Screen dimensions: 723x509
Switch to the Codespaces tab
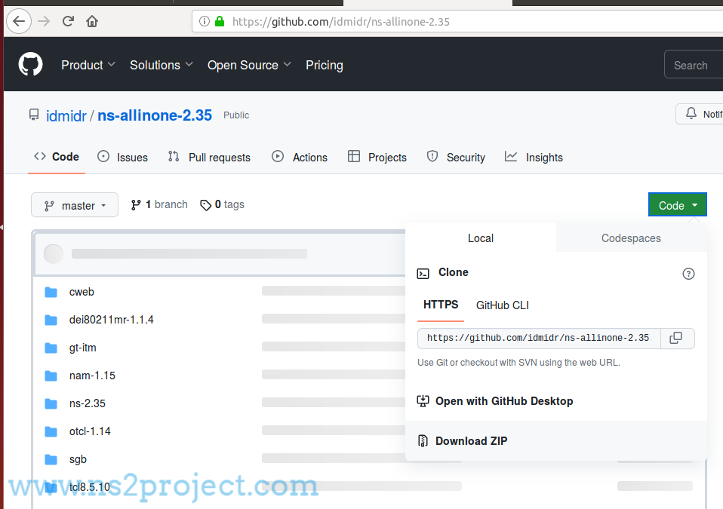point(631,238)
